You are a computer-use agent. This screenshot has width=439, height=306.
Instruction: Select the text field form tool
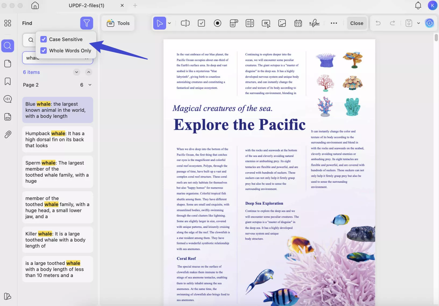click(185, 23)
